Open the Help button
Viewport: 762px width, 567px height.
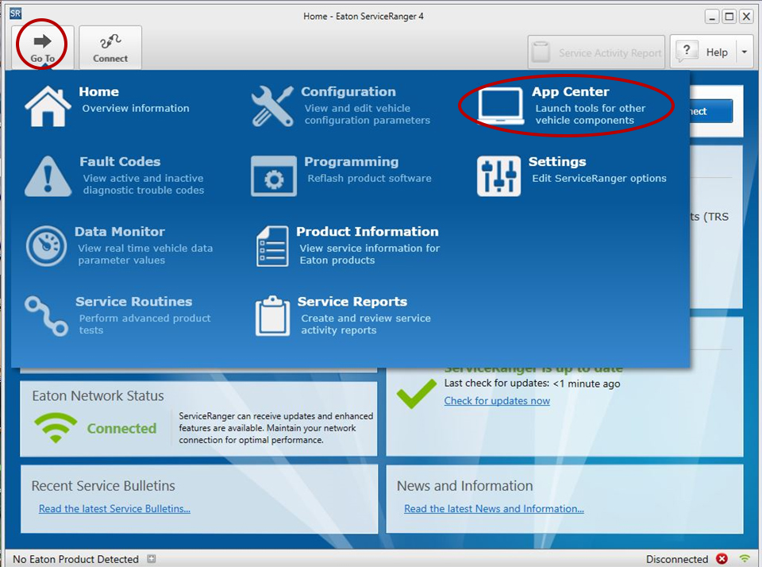pyautogui.click(x=702, y=52)
